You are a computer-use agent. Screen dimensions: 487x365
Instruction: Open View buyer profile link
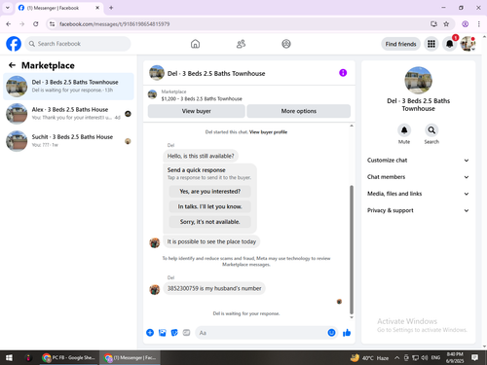[268, 132]
